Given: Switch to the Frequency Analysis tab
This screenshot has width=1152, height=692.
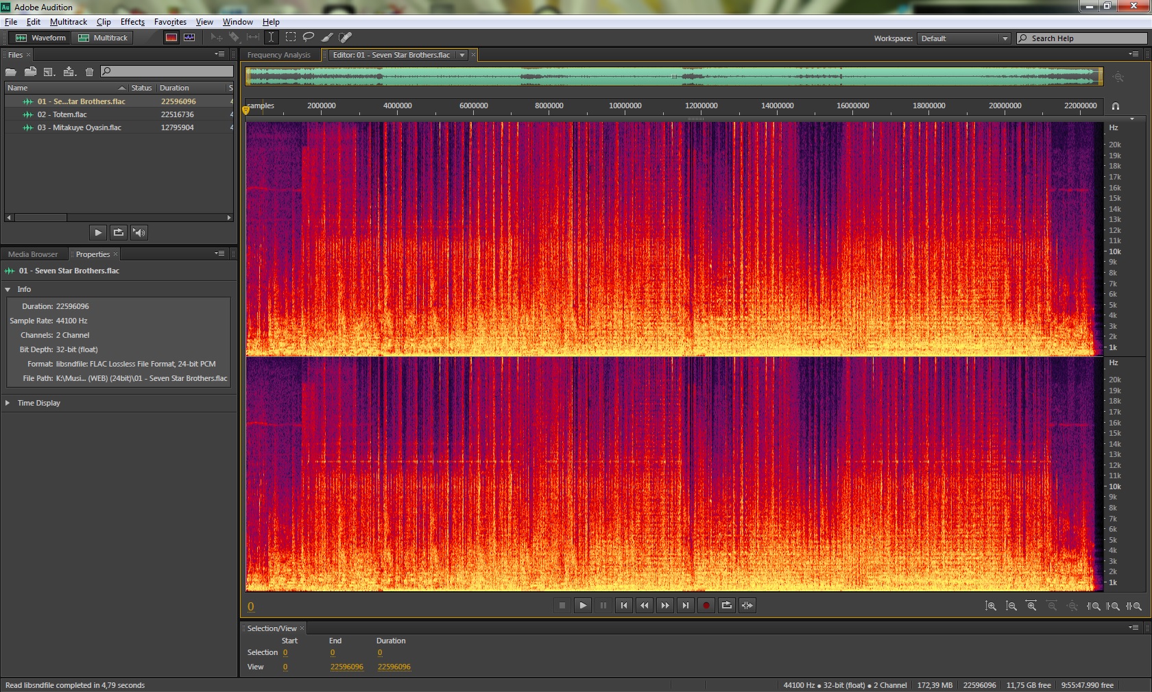Looking at the screenshot, I should [x=278, y=55].
